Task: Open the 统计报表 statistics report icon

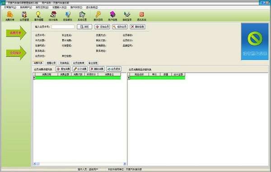Action: [53, 16]
